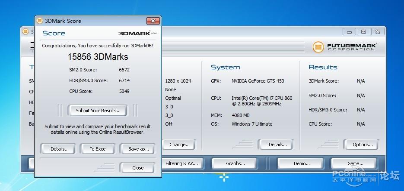
Task: Click the Futuremark Corporation logo
Action: [344, 47]
